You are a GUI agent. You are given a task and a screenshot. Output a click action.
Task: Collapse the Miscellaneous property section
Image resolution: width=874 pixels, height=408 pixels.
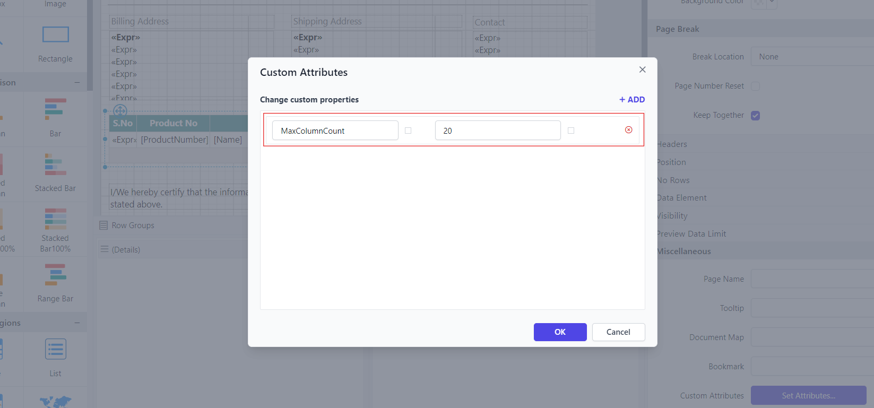[x=683, y=251]
